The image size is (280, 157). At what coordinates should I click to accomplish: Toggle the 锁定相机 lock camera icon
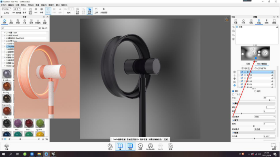pos(90,11)
